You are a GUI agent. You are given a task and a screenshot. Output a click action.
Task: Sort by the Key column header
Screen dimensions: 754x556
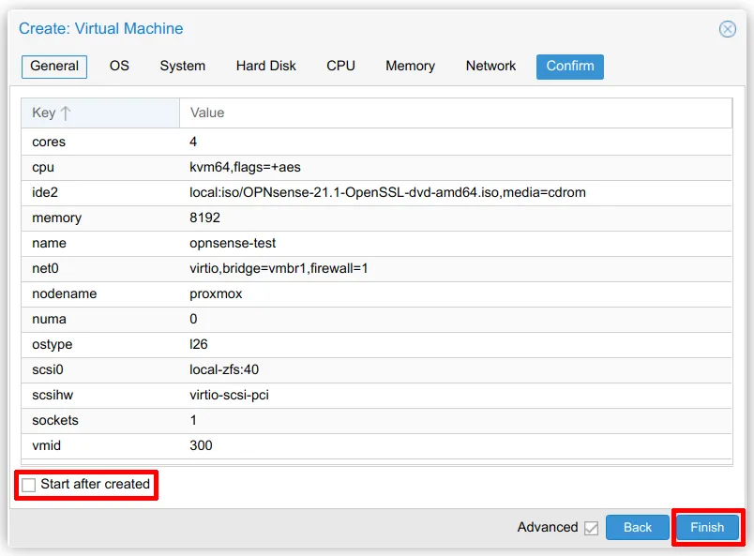(44, 113)
